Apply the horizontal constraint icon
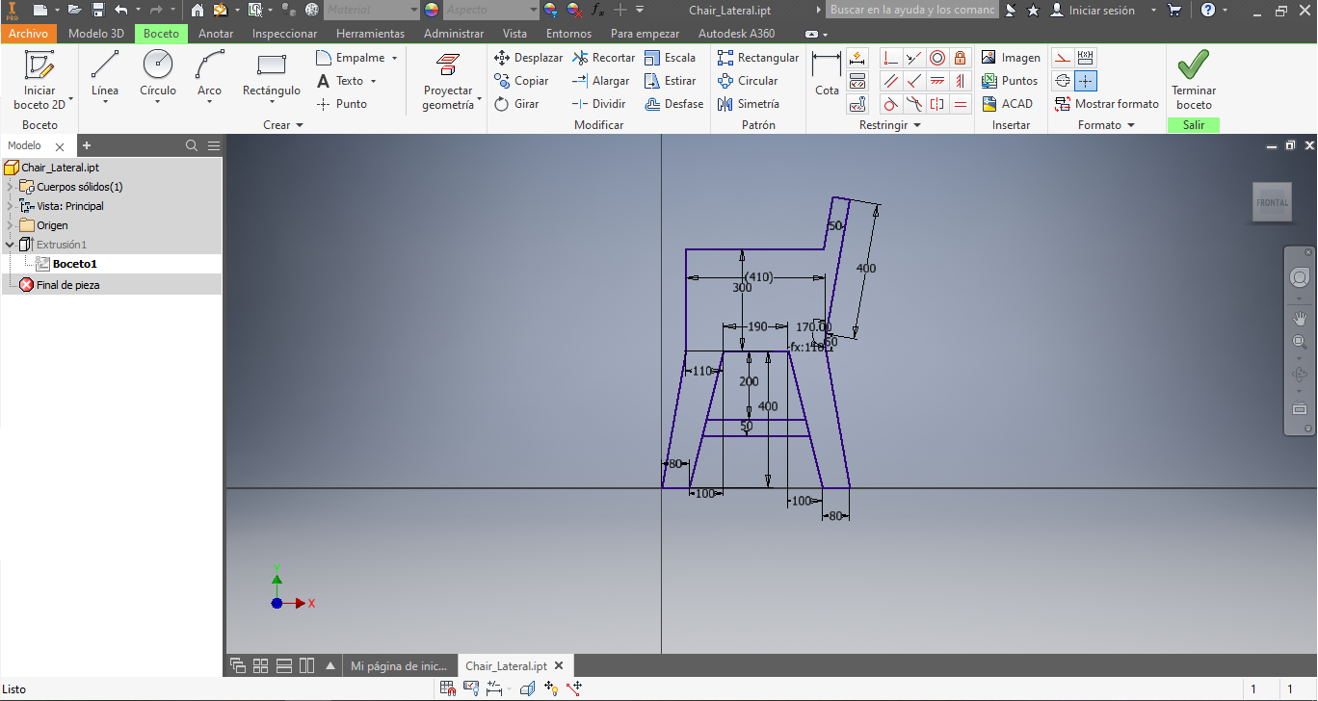The width and height of the screenshot is (1318, 701). [x=936, y=81]
